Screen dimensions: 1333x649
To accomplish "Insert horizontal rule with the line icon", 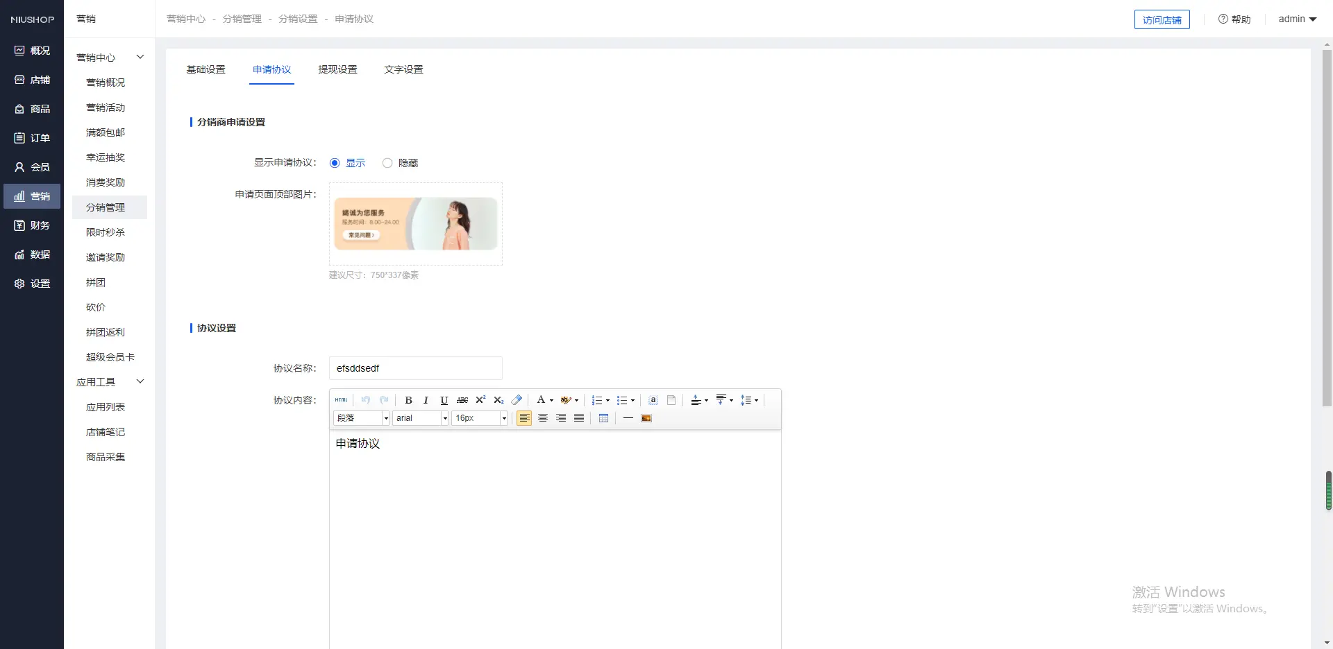I will (628, 418).
